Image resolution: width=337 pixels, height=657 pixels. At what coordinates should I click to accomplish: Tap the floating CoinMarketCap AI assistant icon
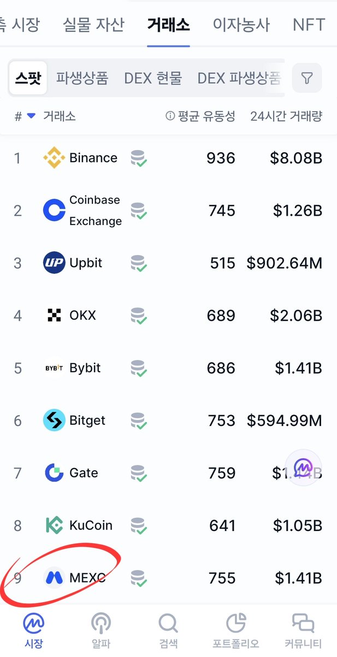(x=304, y=468)
